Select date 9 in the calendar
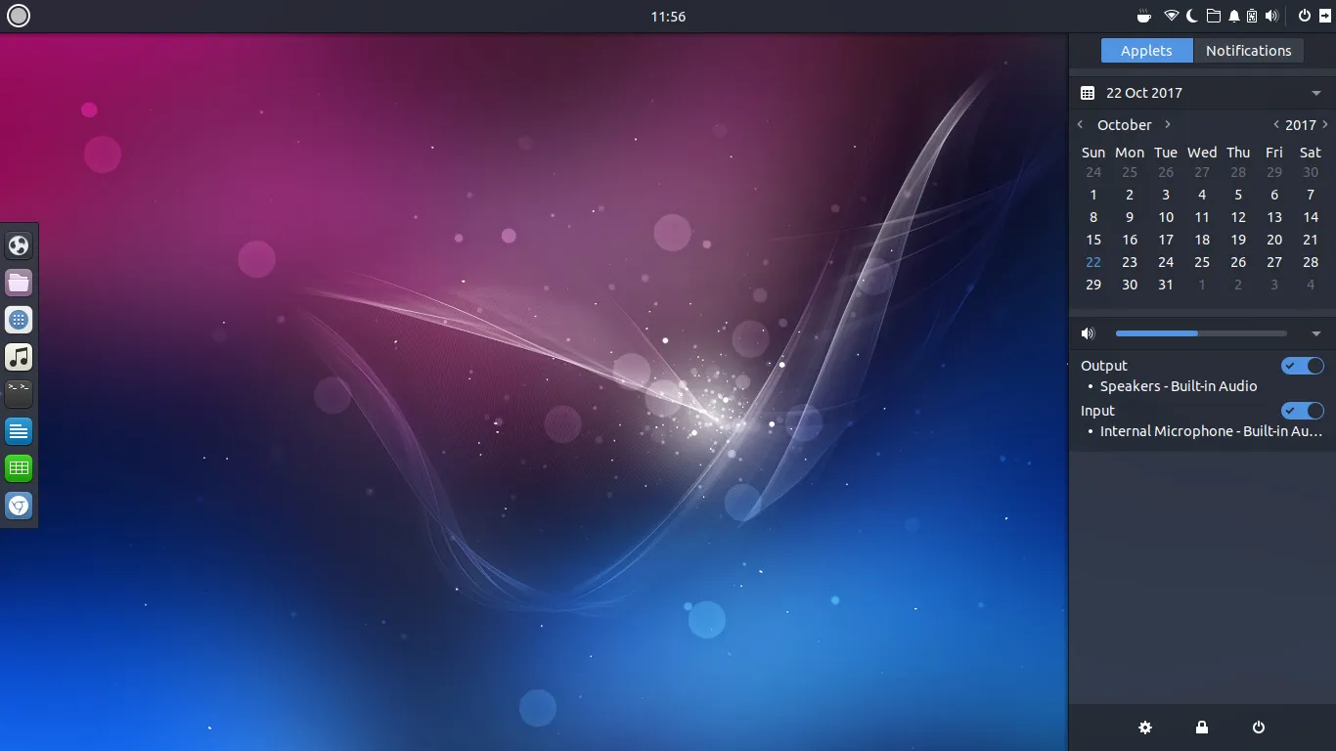This screenshot has width=1336, height=751. tap(1130, 217)
